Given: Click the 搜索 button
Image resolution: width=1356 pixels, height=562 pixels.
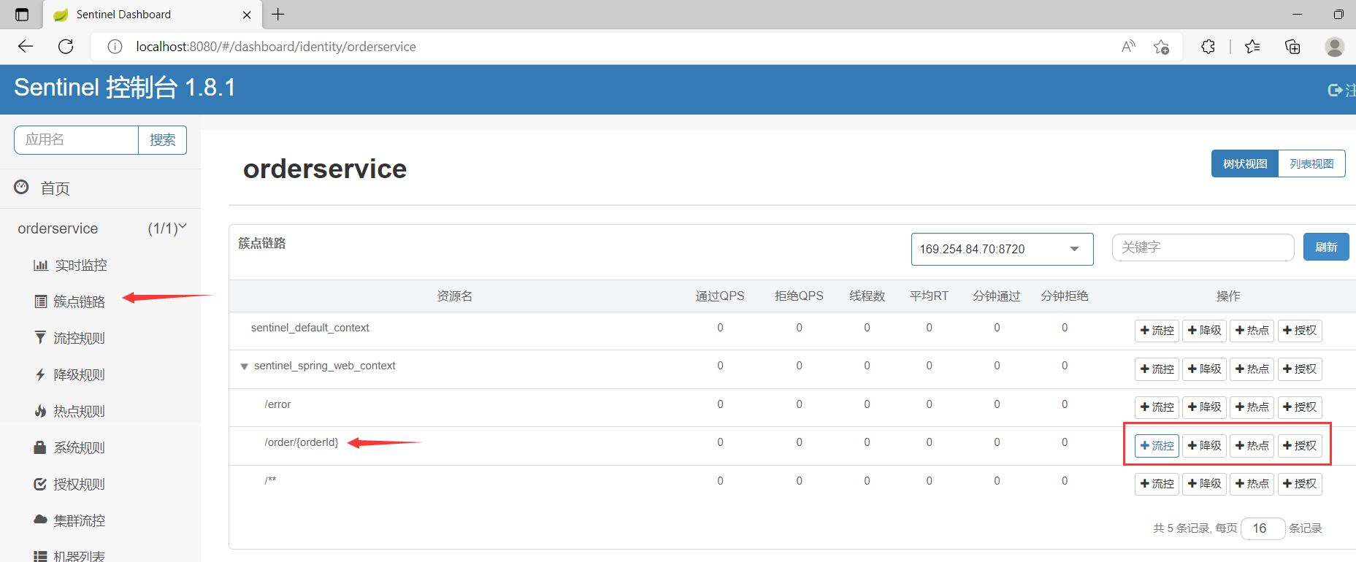Looking at the screenshot, I should (162, 139).
